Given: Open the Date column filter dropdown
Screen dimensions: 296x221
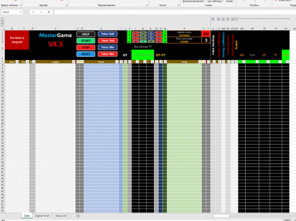Looking at the screenshot, I should pos(17,62).
